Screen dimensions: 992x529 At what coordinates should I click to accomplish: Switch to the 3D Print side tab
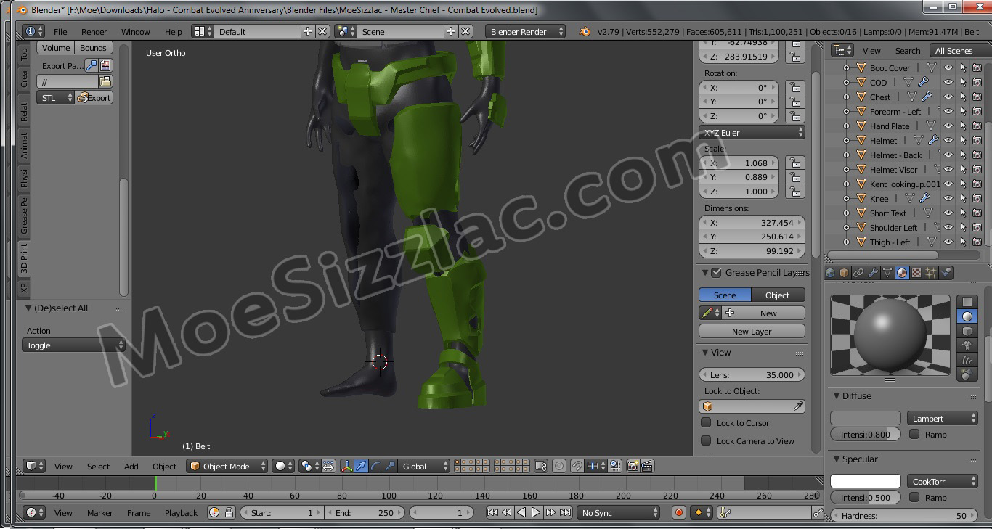click(24, 258)
